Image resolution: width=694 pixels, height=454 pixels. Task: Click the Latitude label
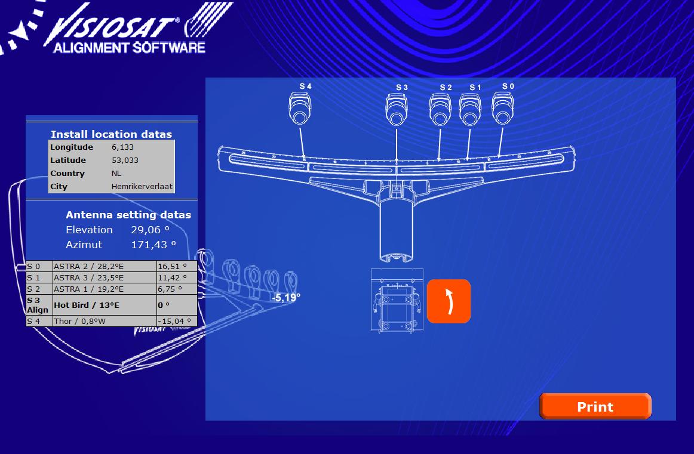click(x=68, y=160)
